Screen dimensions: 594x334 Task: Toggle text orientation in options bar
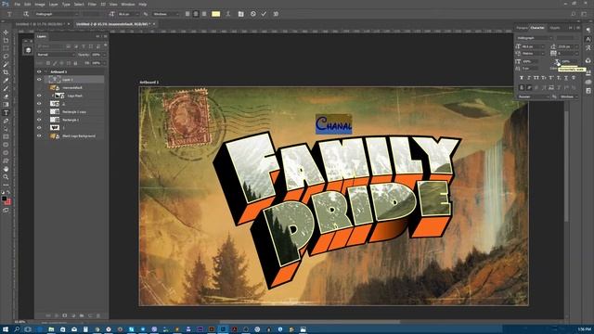(26, 14)
